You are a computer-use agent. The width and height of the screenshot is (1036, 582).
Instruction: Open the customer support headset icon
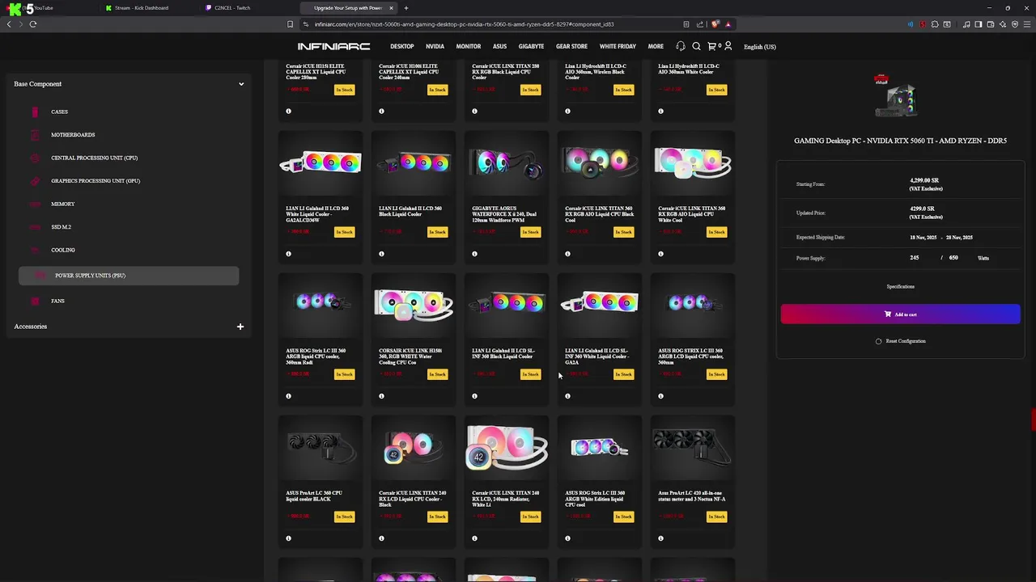point(680,46)
